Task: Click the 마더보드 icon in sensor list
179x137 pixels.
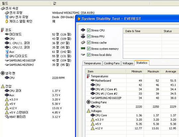Action: tap(7, 34)
